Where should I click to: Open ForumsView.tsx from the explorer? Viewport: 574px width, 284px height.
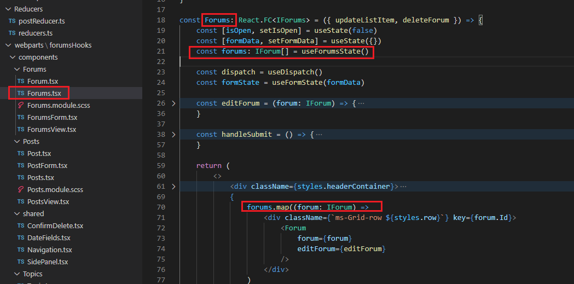coord(51,130)
